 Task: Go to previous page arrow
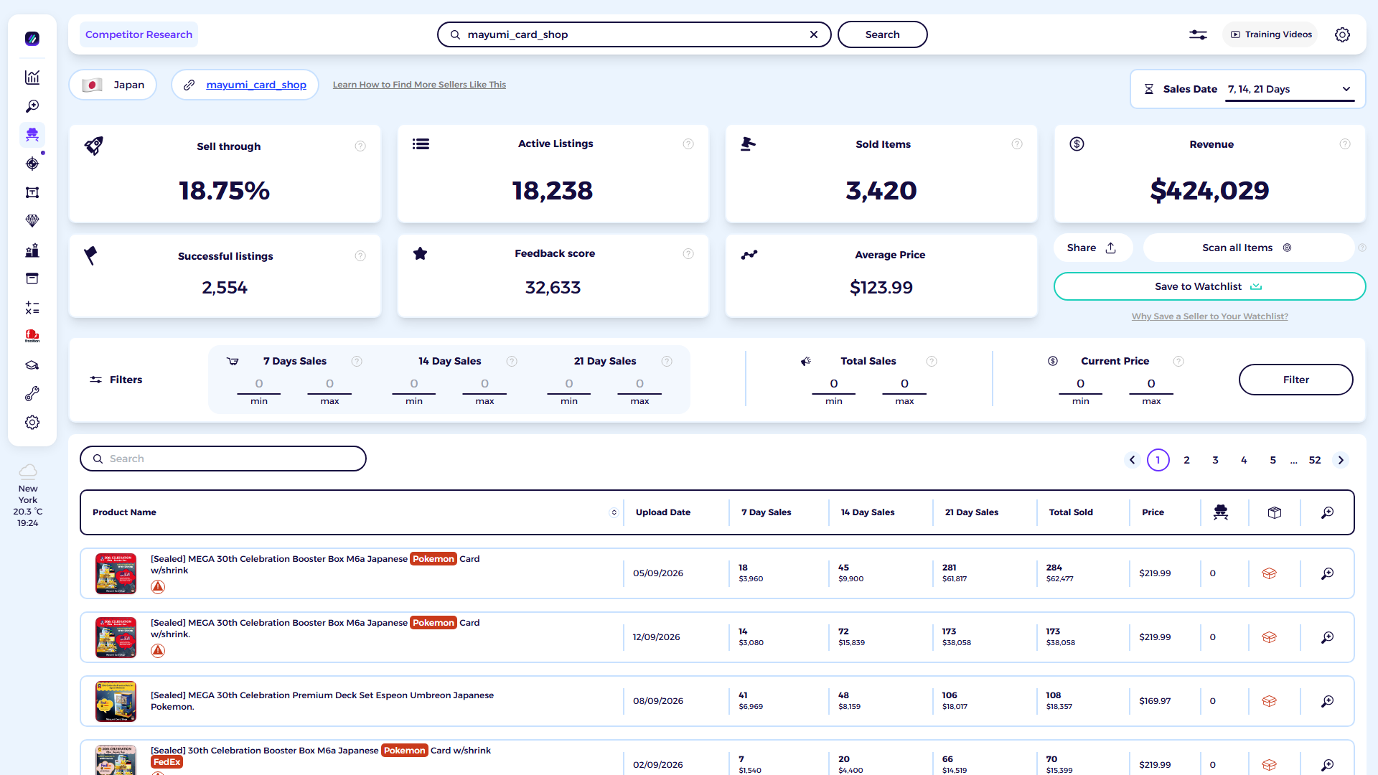point(1132,460)
